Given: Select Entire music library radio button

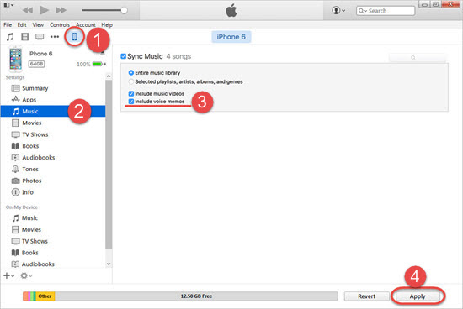Looking at the screenshot, I should 131,73.
